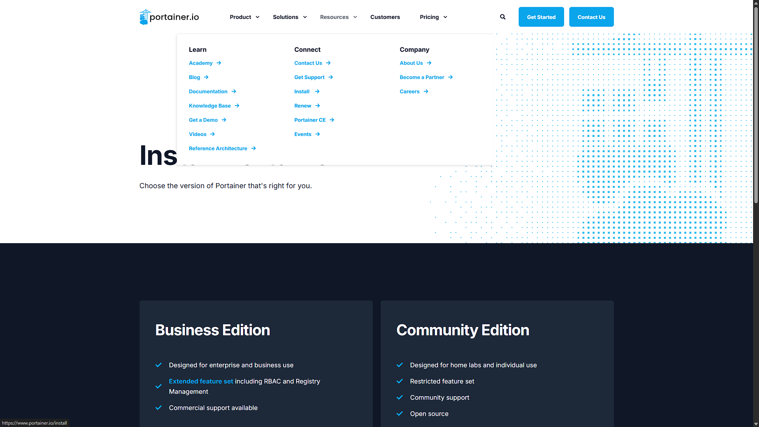Open the Contact Us link under Connect

(x=308, y=63)
